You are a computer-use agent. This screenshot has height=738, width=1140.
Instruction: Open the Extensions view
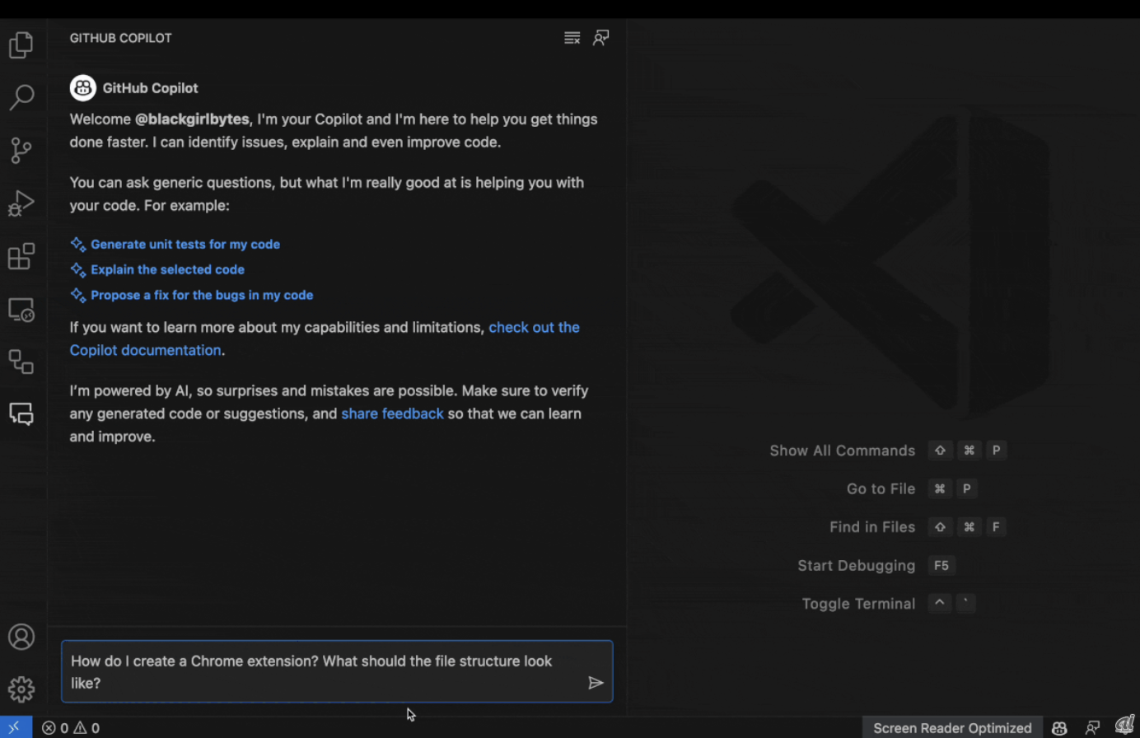click(21, 256)
